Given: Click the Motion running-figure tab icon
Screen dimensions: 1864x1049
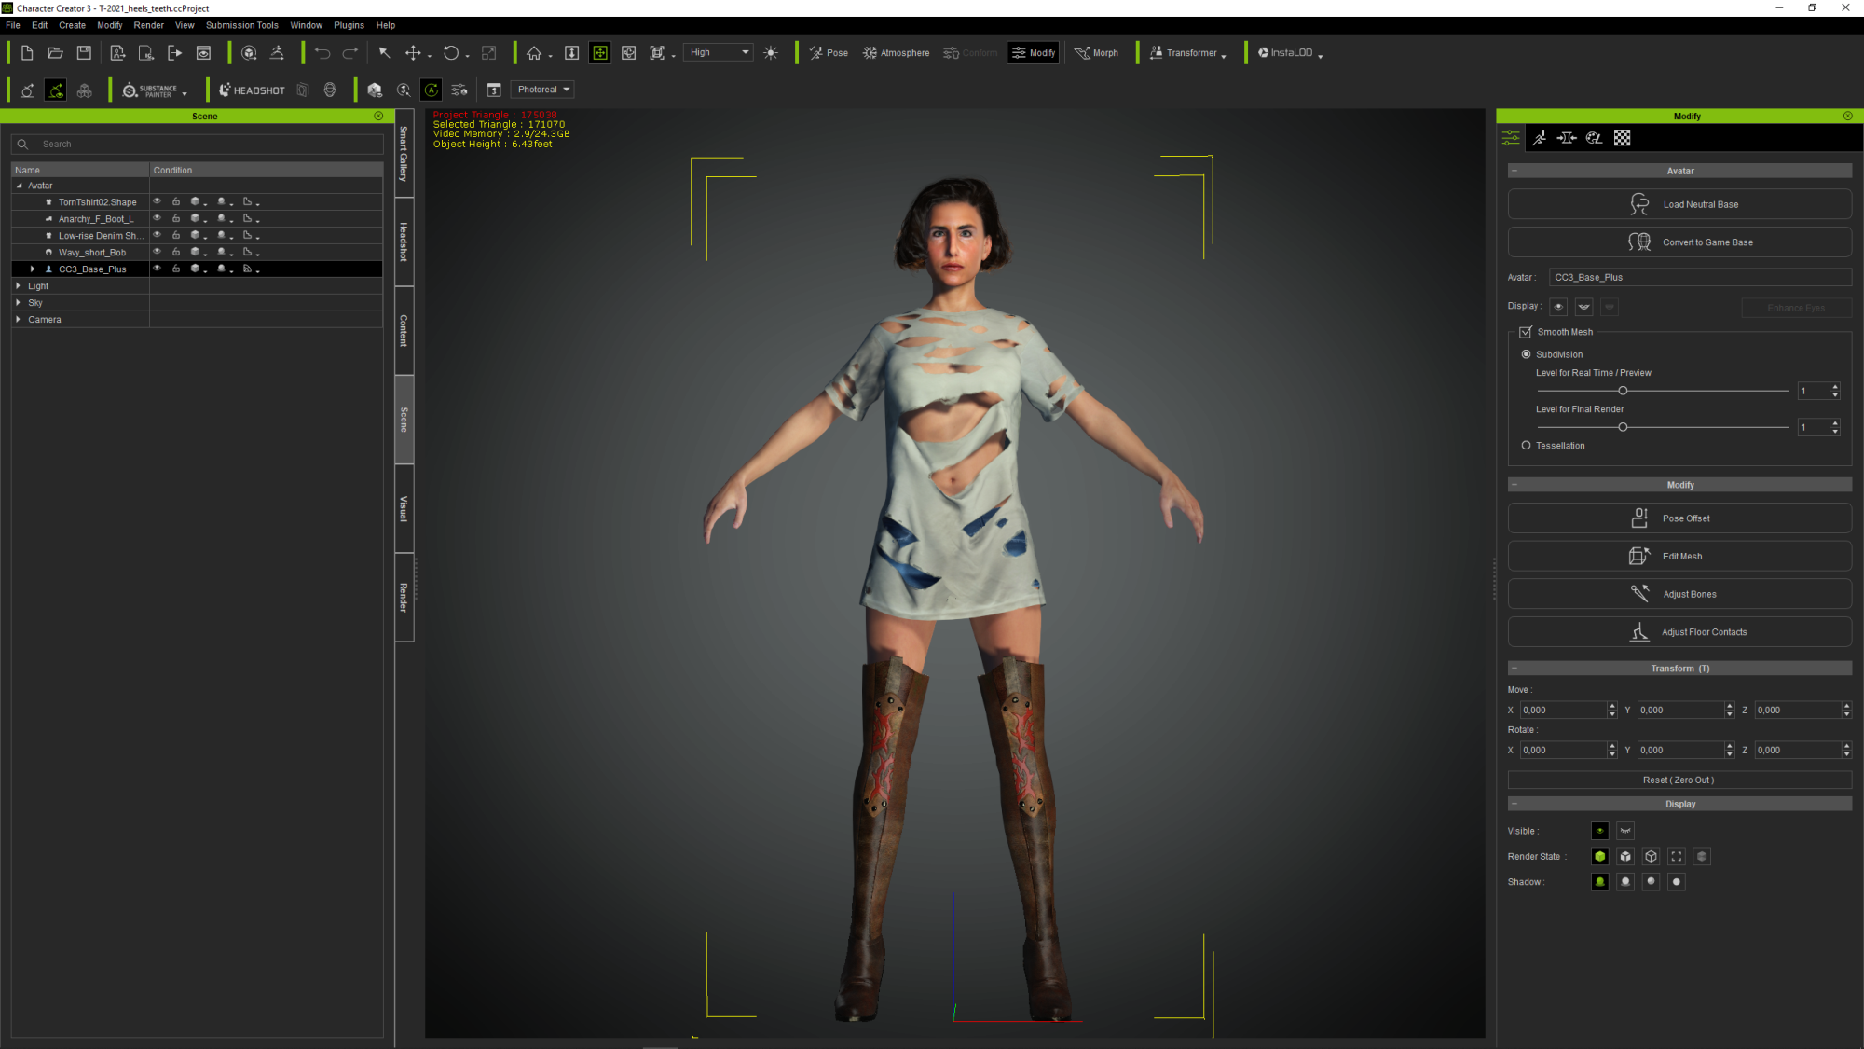Looking at the screenshot, I should click(x=1539, y=138).
